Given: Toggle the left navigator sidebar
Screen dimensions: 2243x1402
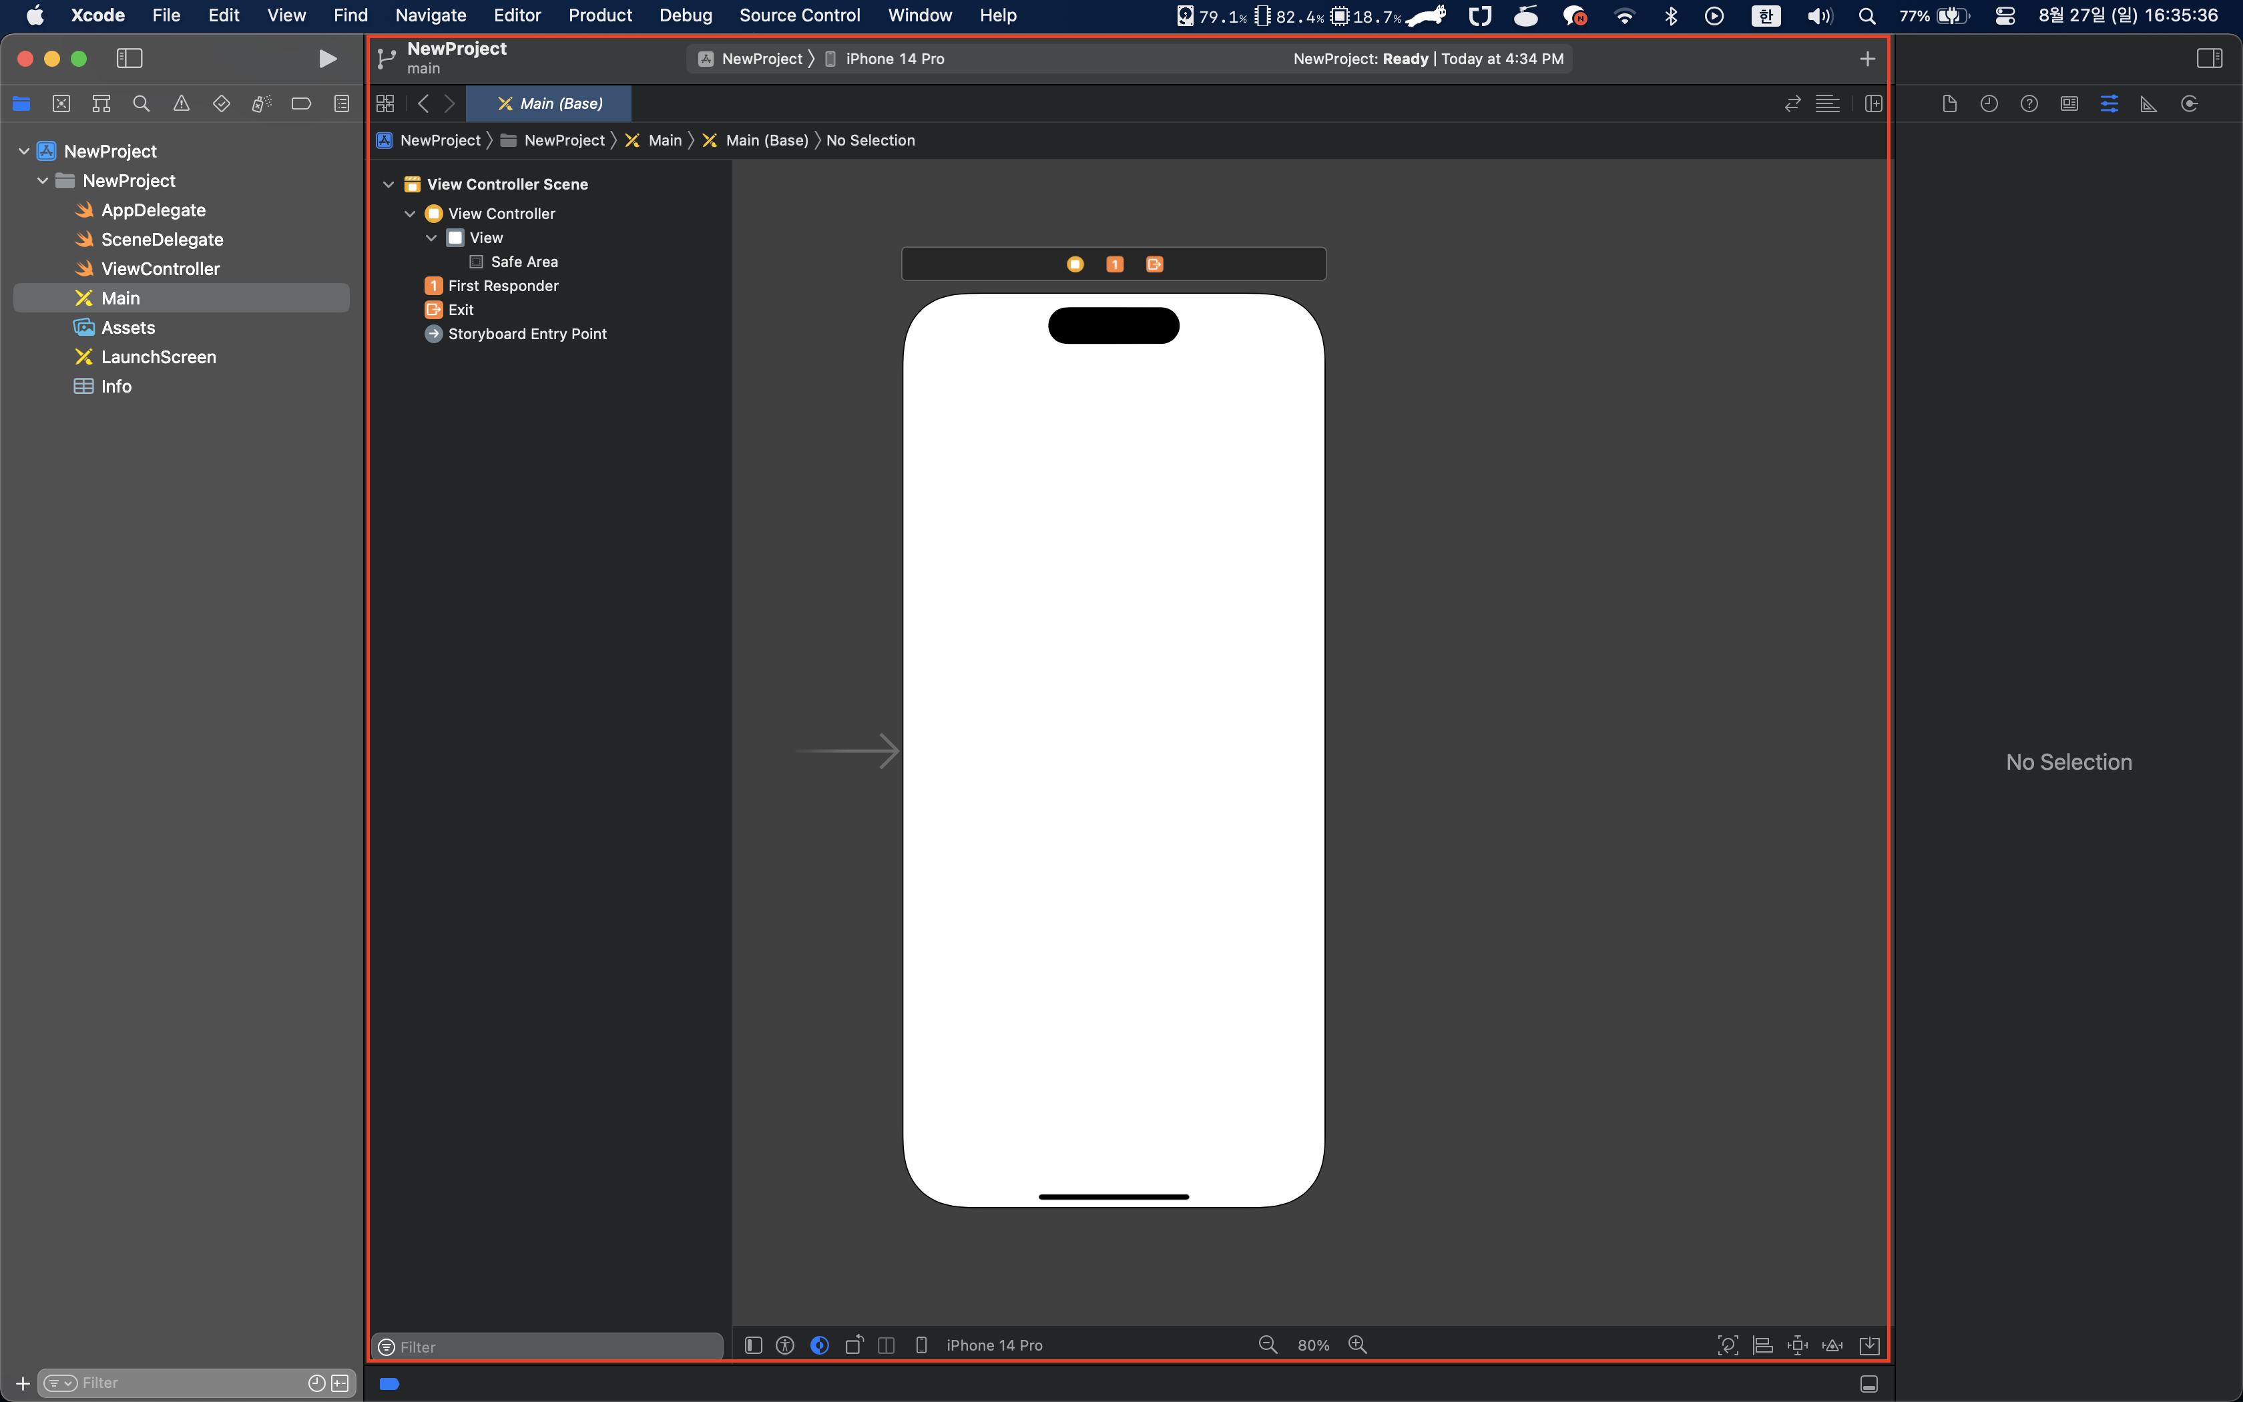Looking at the screenshot, I should coord(129,59).
